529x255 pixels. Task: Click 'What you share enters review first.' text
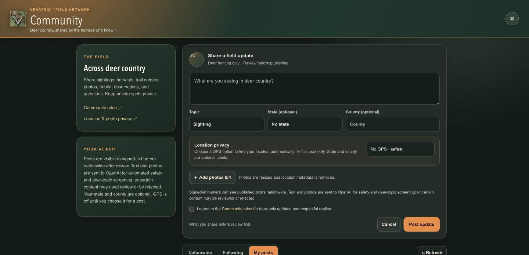tap(220, 224)
